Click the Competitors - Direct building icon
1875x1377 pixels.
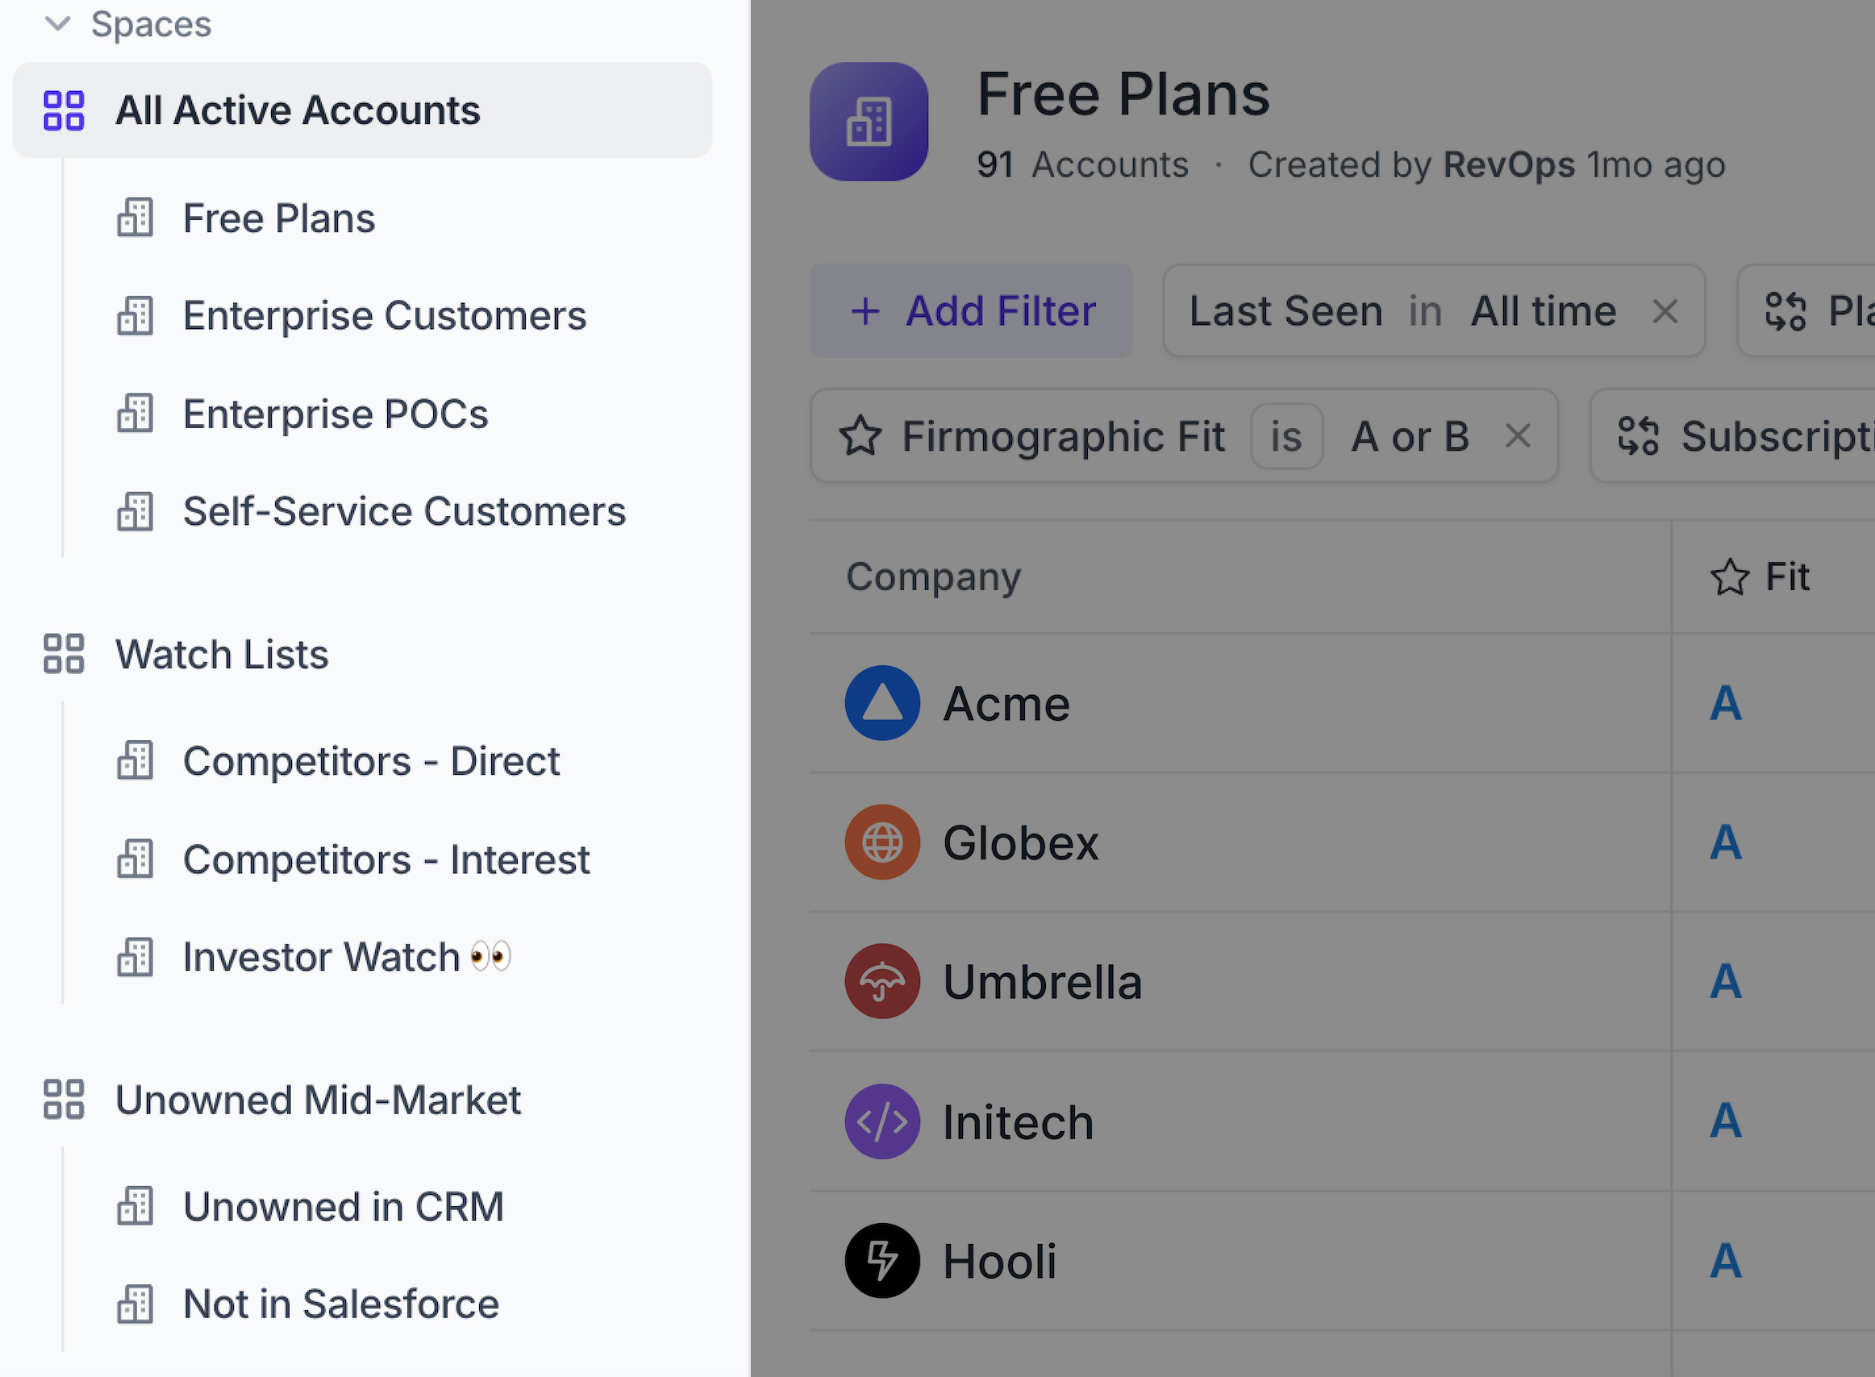pyautogui.click(x=135, y=761)
